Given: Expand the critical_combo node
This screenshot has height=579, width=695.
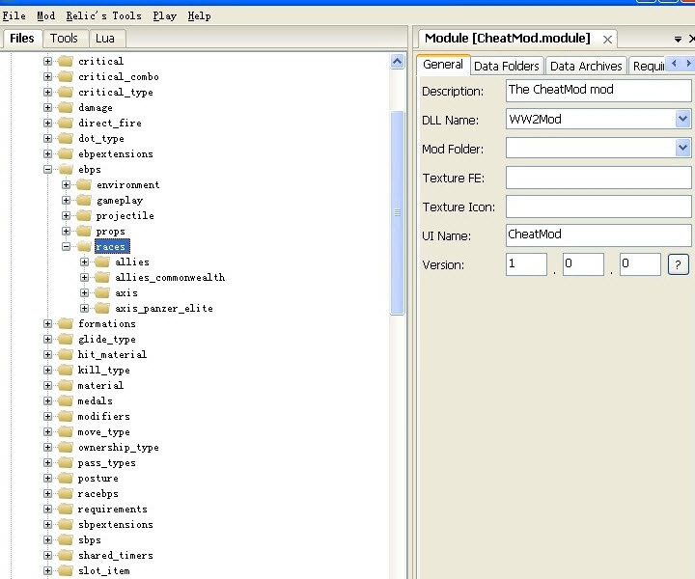Looking at the screenshot, I should [x=47, y=76].
